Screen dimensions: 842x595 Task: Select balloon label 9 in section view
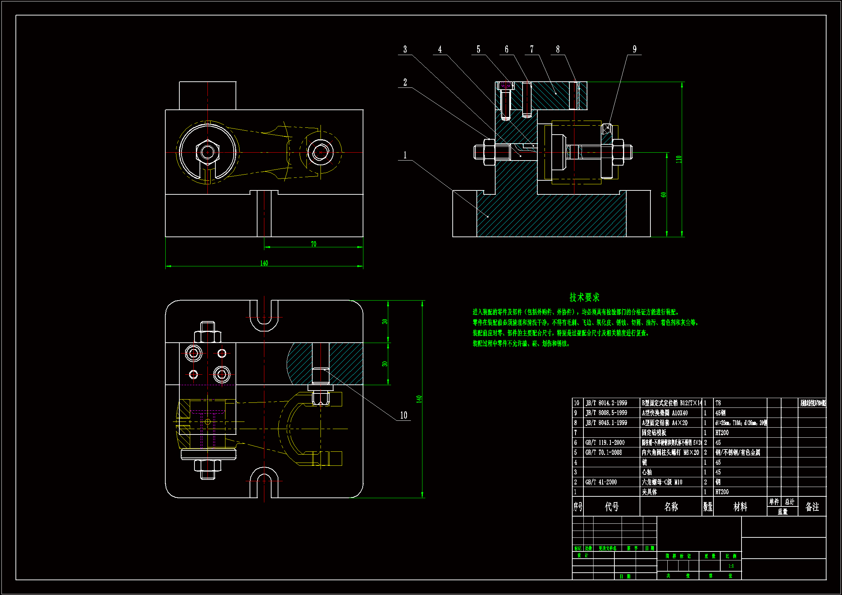(x=635, y=49)
